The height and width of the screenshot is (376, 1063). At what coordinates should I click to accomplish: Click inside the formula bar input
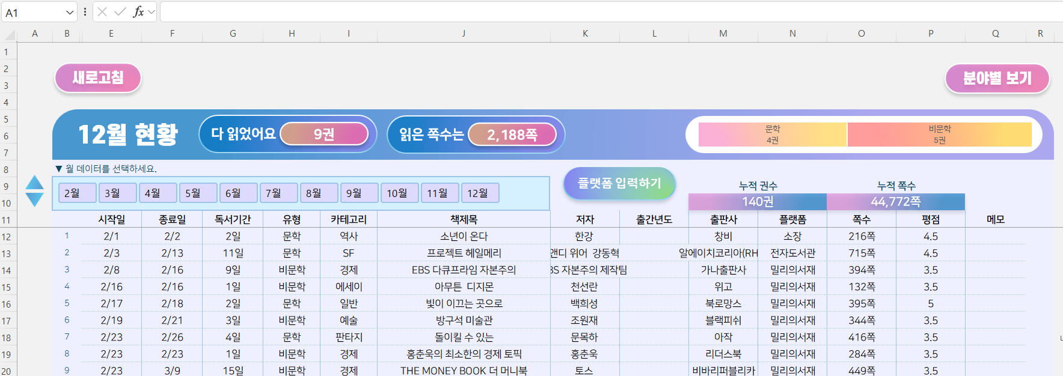(601, 12)
